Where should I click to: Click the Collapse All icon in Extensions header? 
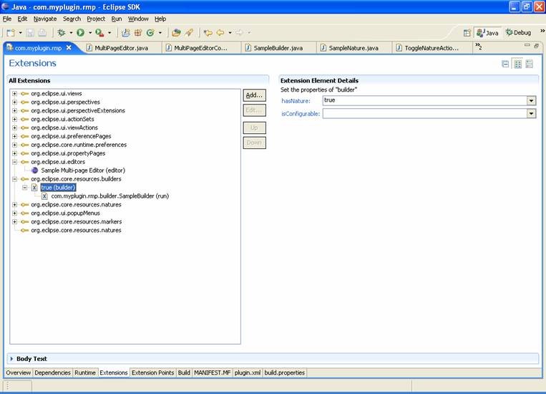pyautogui.click(x=505, y=64)
